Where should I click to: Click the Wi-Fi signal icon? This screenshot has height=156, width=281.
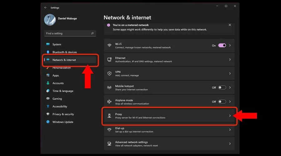[109, 45]
